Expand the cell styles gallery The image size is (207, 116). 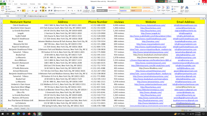coord(154,11)
